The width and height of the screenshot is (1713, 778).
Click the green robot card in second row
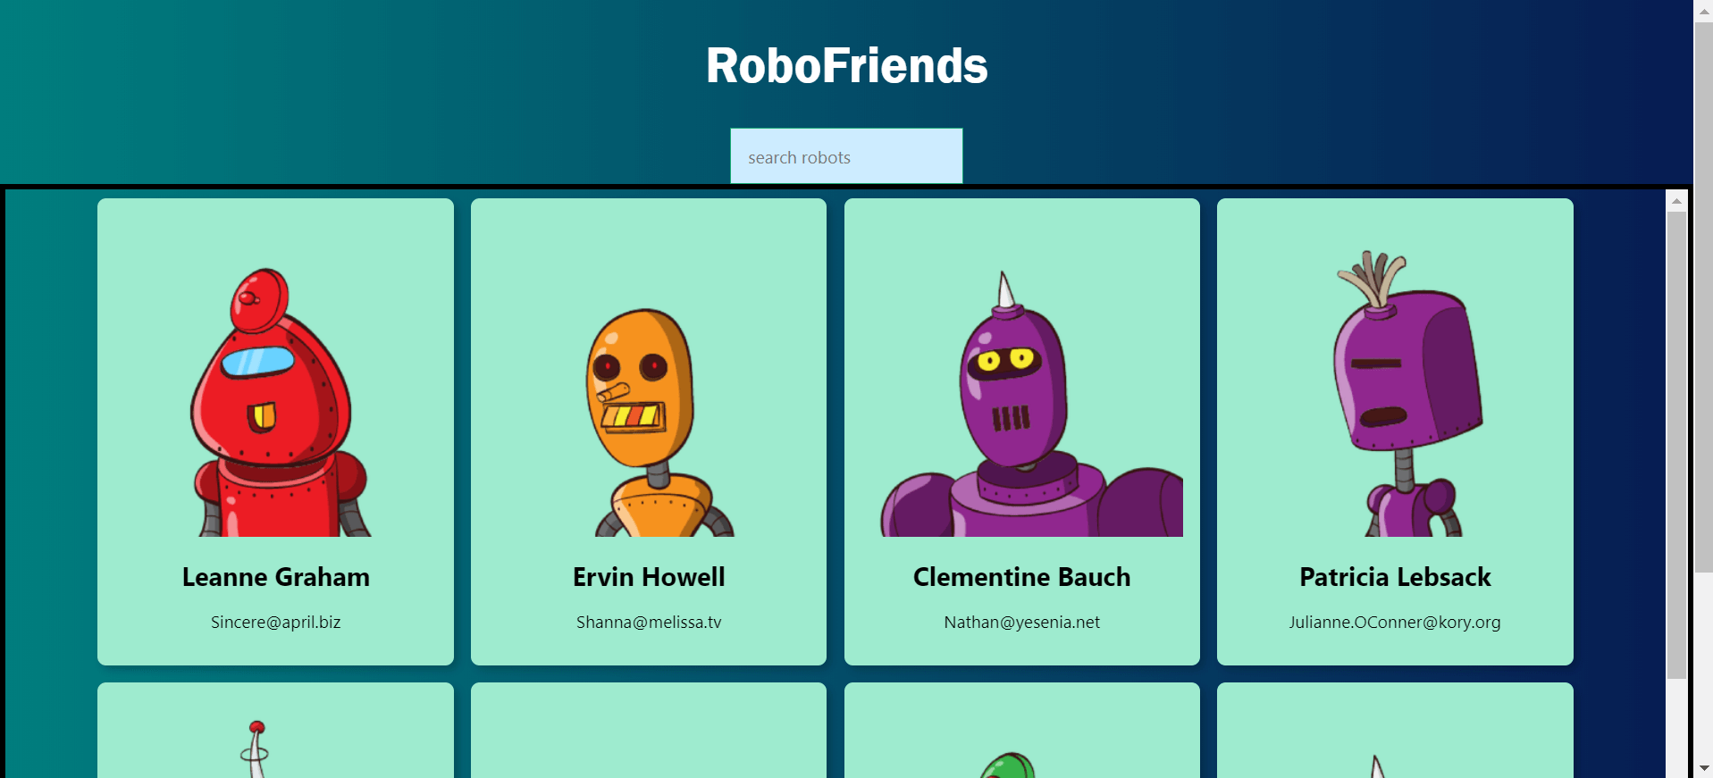pyautogui.click(x=1021, y=731)
